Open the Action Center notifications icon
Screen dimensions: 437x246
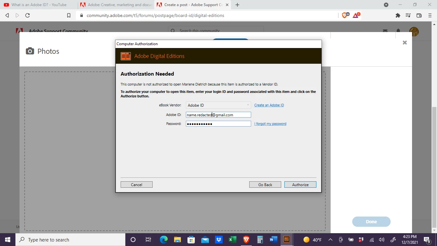coord(427,240)
